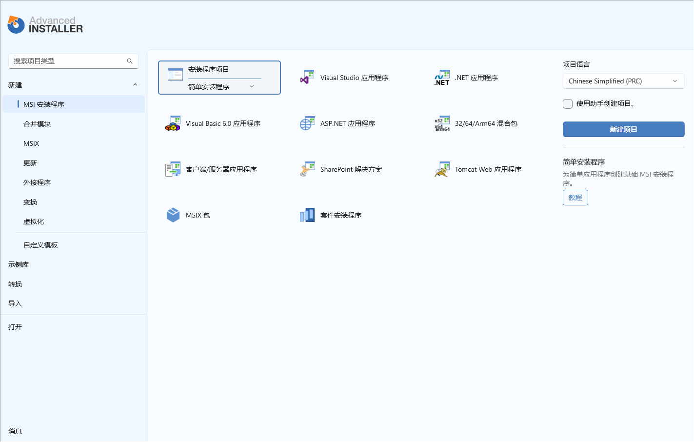Click the 安装程序项目 title text
The height and width of the screenshot is (442, 694).
(x=209, y=69)
